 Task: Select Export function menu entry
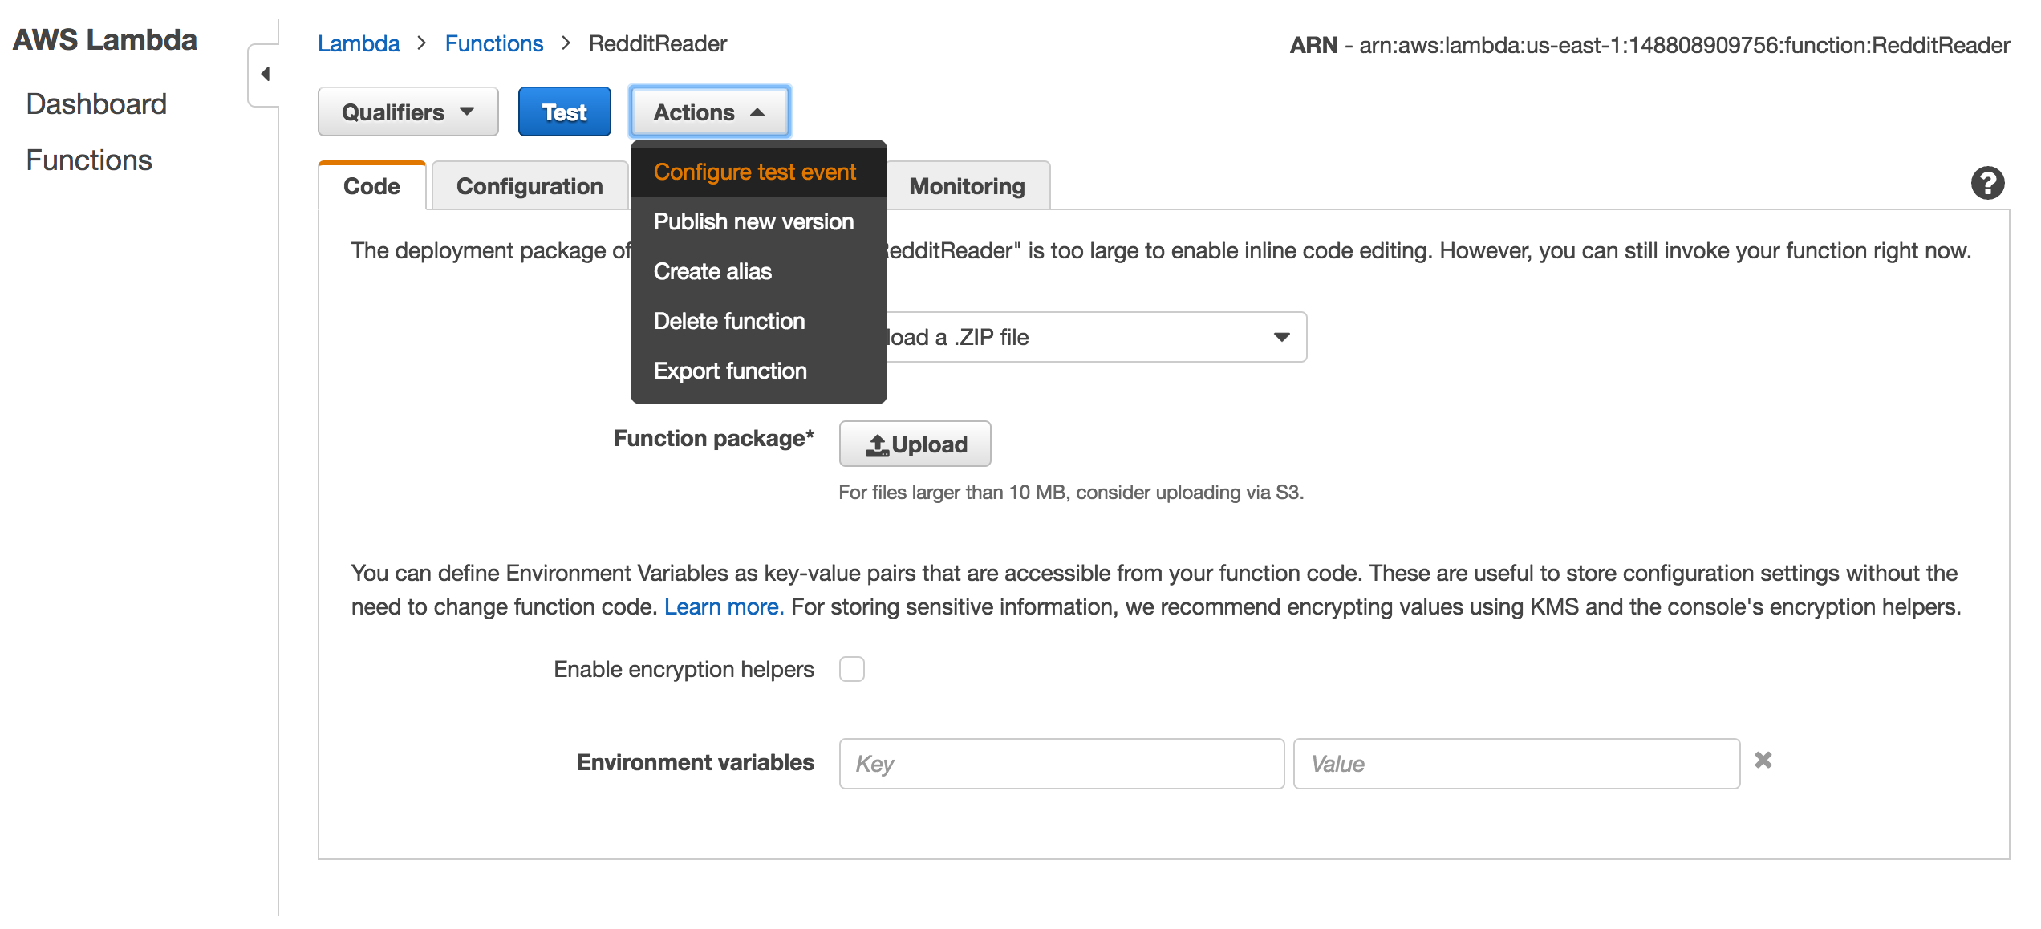tap(758, 371)
